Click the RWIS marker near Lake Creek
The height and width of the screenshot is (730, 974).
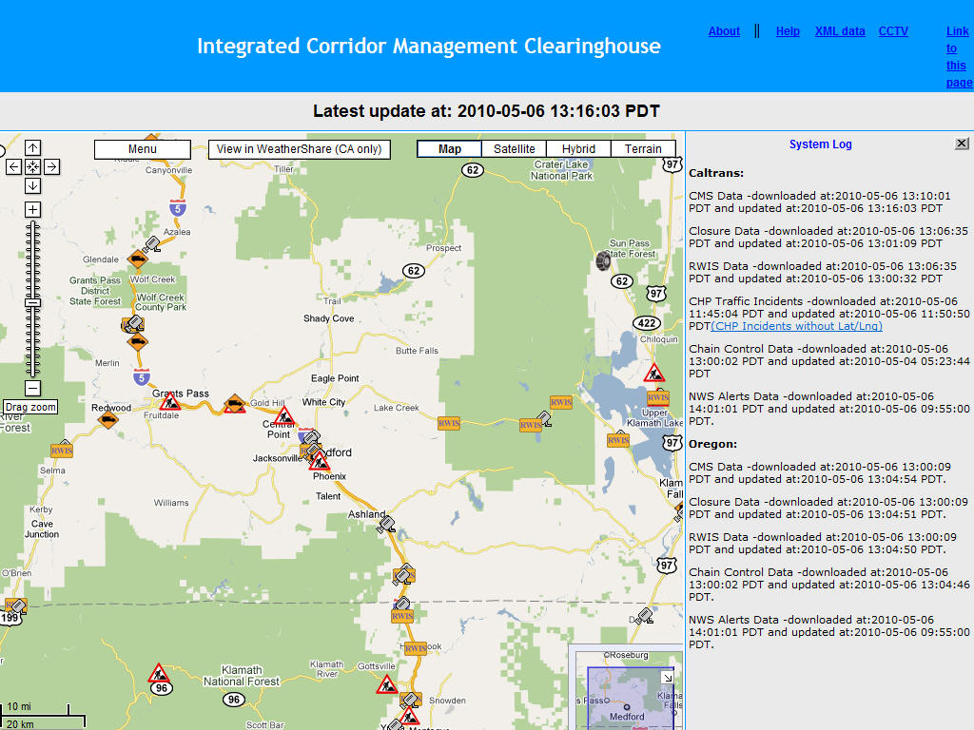point(449,423)
